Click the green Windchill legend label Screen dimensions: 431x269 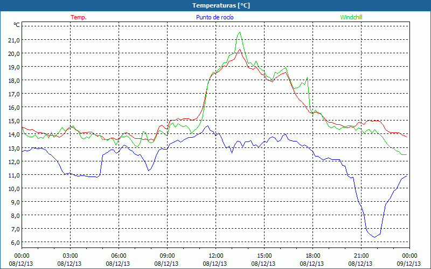click(x=351, y=17)
